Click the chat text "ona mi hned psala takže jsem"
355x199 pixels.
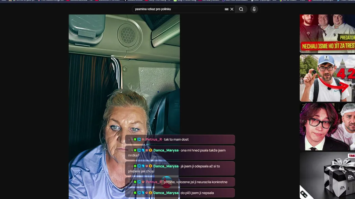click(203, 150)
